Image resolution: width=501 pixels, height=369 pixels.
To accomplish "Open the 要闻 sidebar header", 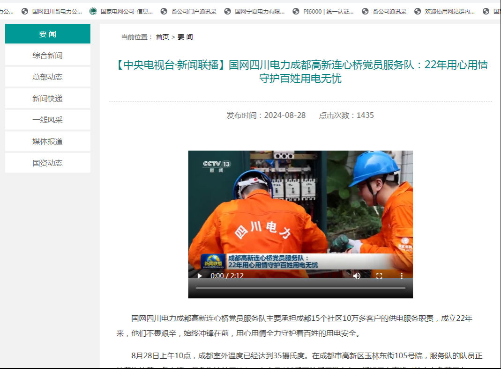I will (48, 34).
